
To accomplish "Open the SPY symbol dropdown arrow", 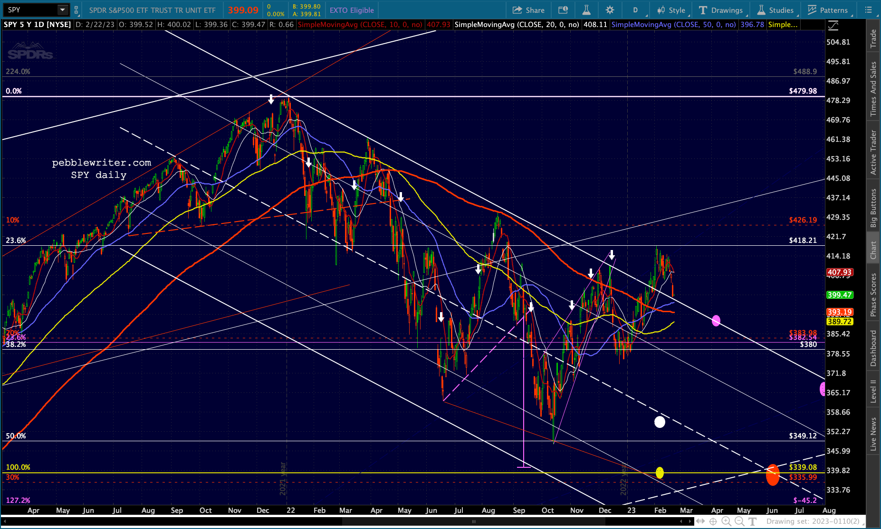I will [x=62, y=10].
